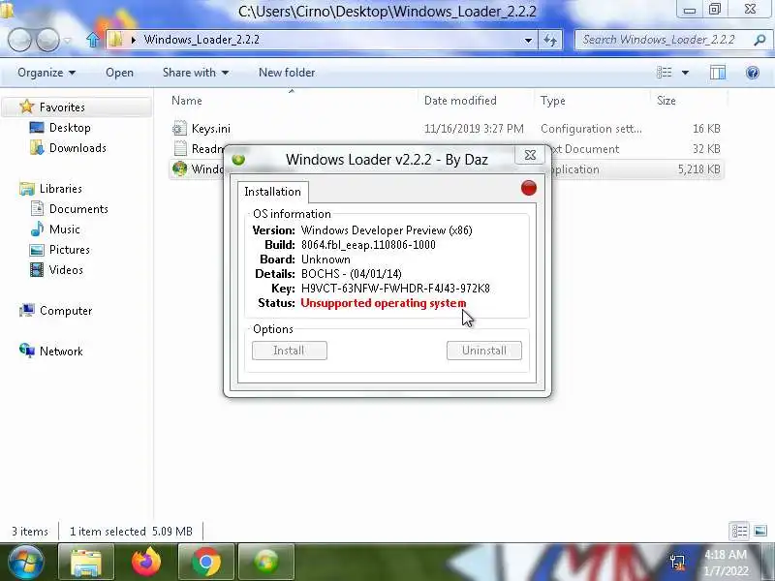Open the address bar history dropdown

click(x=528, y=40)
